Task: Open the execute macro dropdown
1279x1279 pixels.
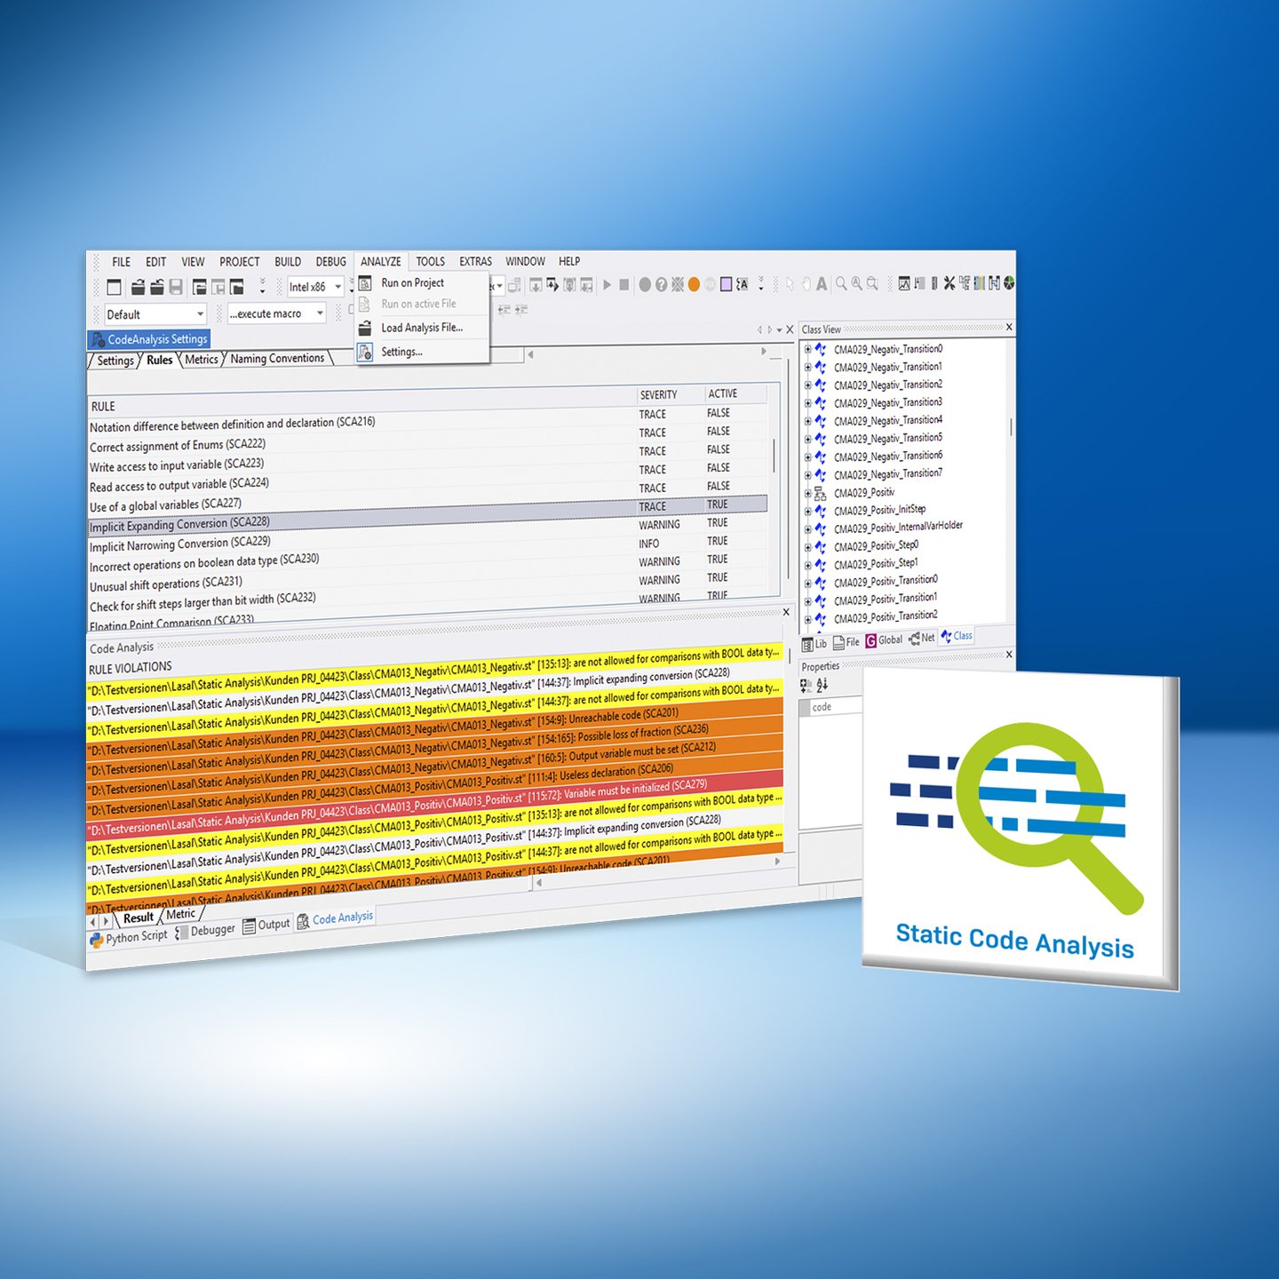Action: 277,314
